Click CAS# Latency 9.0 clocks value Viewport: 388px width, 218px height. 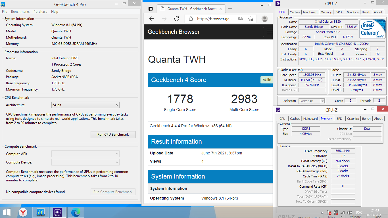343,161
